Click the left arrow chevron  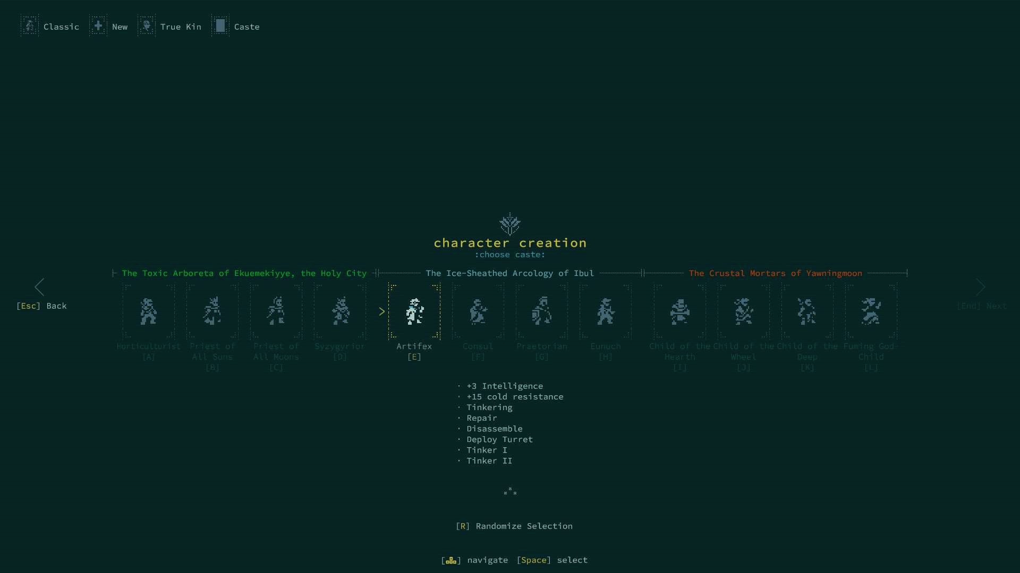click(x=39, y=287)
